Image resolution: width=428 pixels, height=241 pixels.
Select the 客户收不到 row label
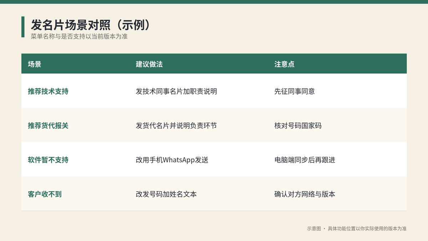pyautogui.click(x=45, y=194)
